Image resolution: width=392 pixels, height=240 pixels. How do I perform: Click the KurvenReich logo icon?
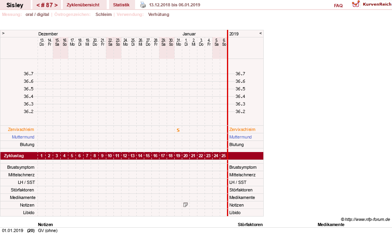[x=356, y=4]
